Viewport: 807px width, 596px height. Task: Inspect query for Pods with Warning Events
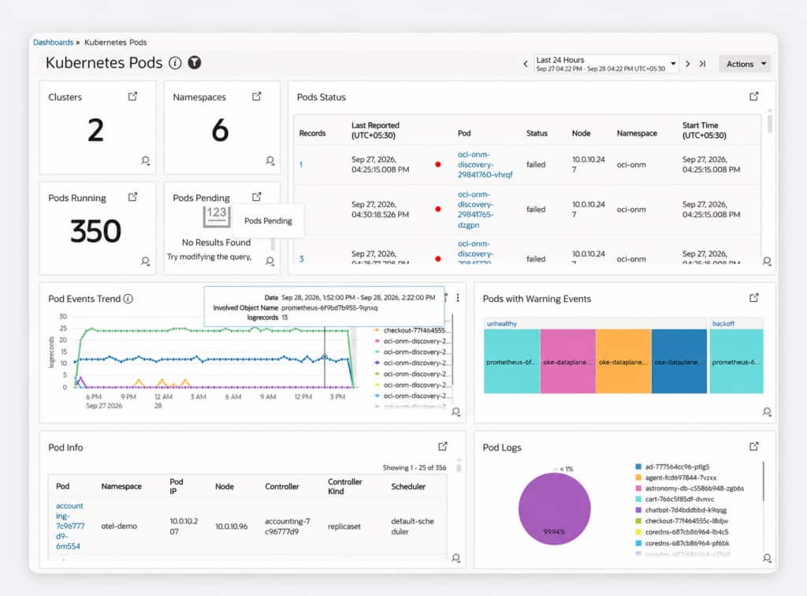pyautogui.click(x=767, y=412)
